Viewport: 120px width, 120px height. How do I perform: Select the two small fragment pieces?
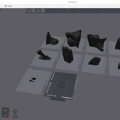click(x=33, y=80)
